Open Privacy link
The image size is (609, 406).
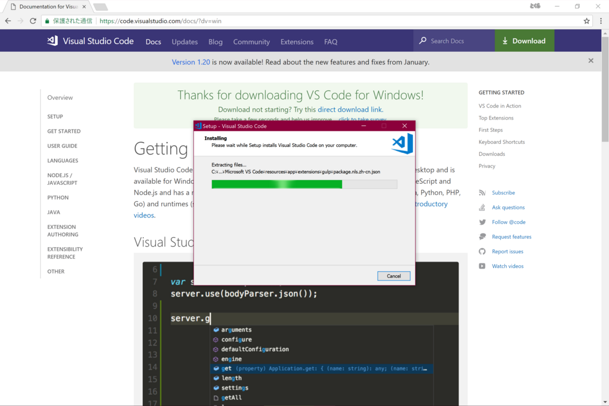(x=486, y=166)
